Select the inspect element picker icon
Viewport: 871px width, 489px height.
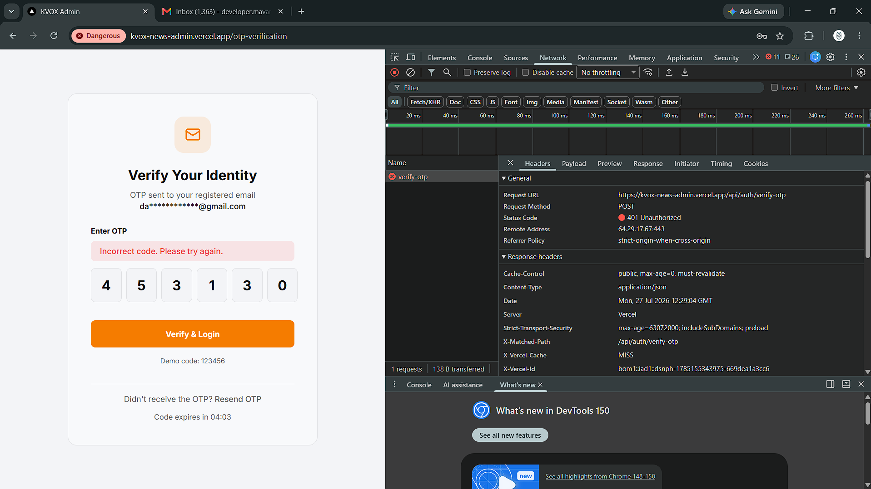point(394,57)
